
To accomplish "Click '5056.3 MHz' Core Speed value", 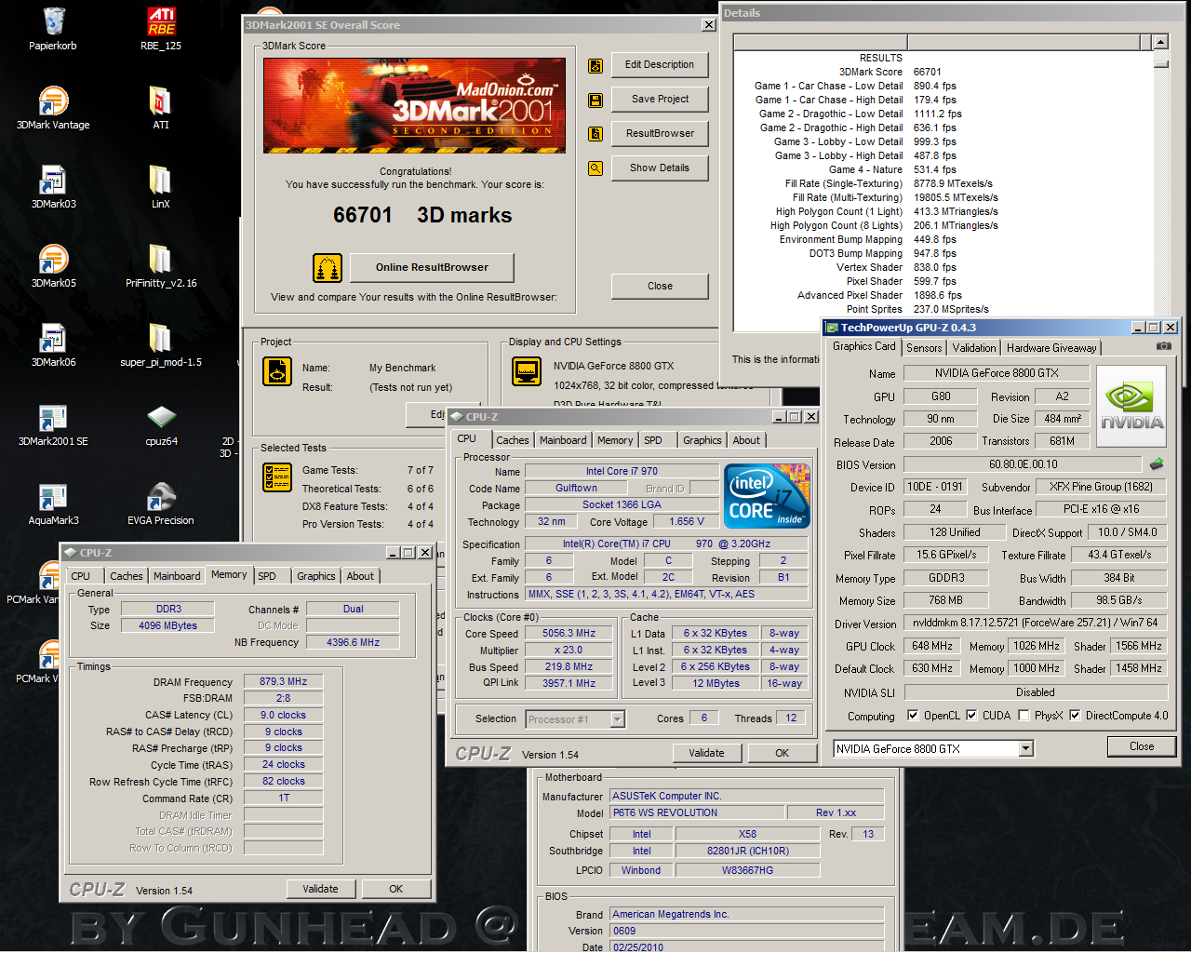I will pyautogui.click(x=569, y=633).
